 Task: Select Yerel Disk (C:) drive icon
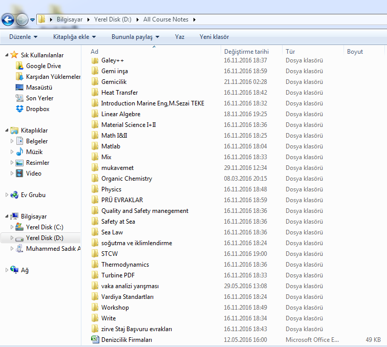[x=19, y=227]
